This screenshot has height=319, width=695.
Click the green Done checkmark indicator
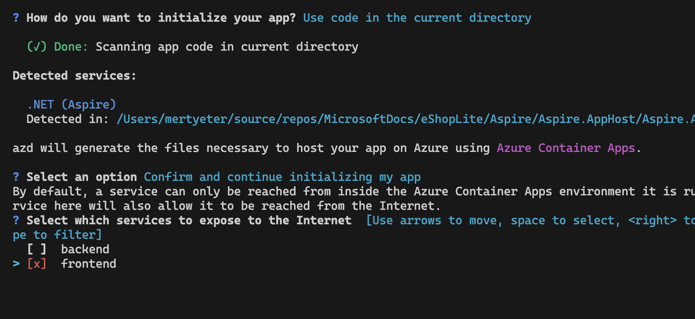pos(37,47)
